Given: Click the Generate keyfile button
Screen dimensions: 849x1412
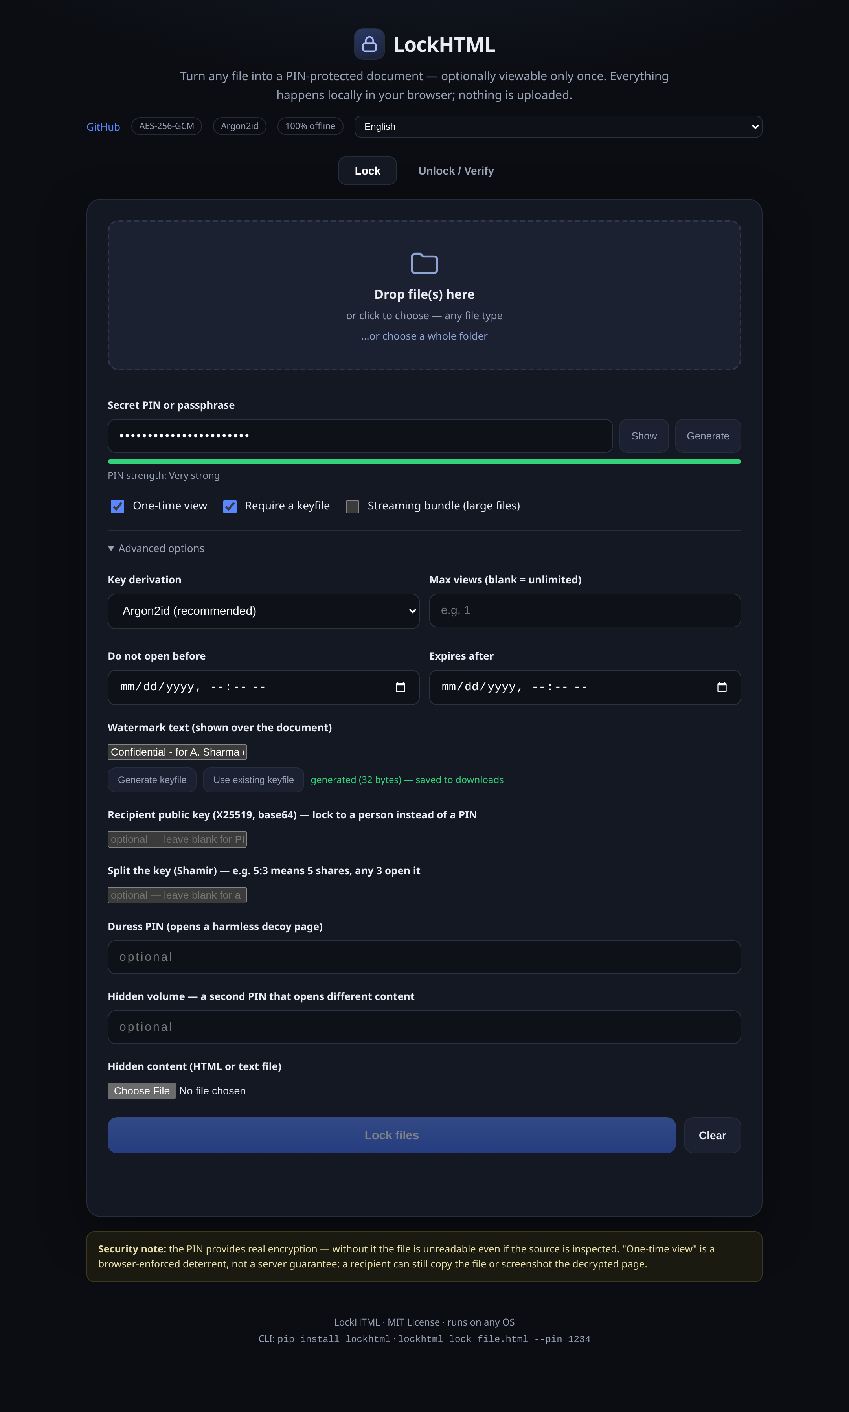Looking at the screenshot, I should pyautogui.click(x=152, y=780).
